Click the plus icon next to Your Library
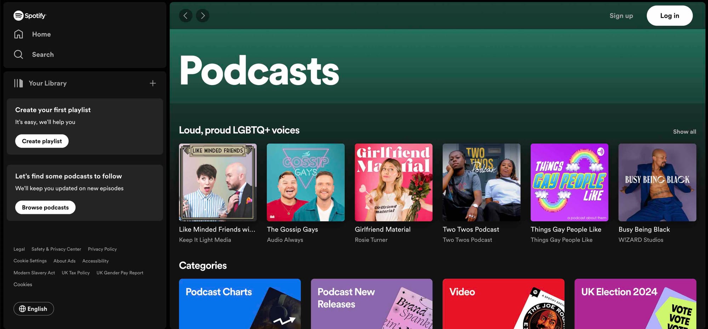This screenshot has width=708, height=329. (153, 83)
